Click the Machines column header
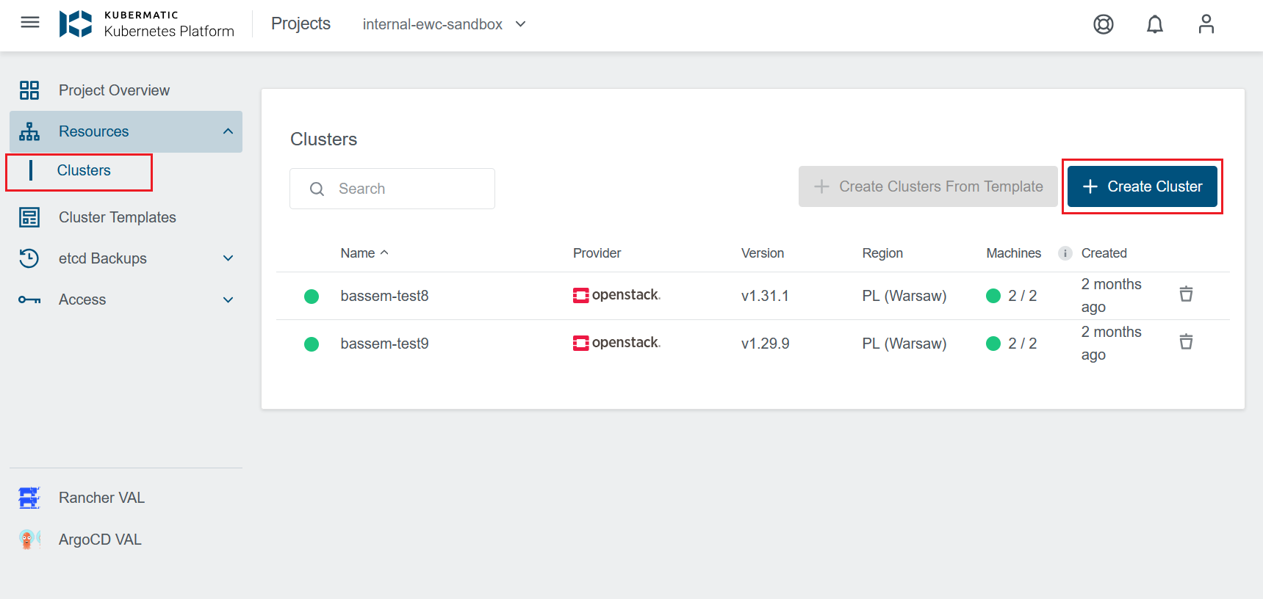1263x599 pixels. (1013, 253)
